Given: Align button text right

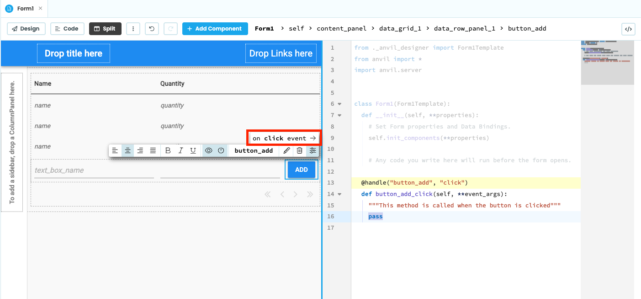Looking at the screenshot, I should click(x=140, y=150).
